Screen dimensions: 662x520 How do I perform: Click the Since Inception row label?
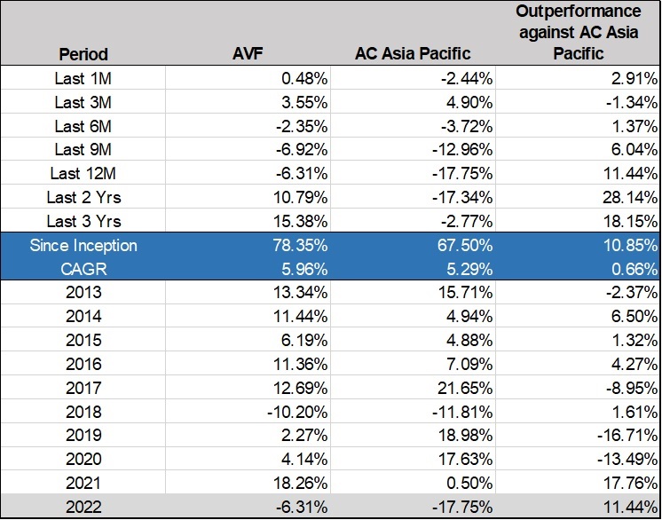point(83,246)
